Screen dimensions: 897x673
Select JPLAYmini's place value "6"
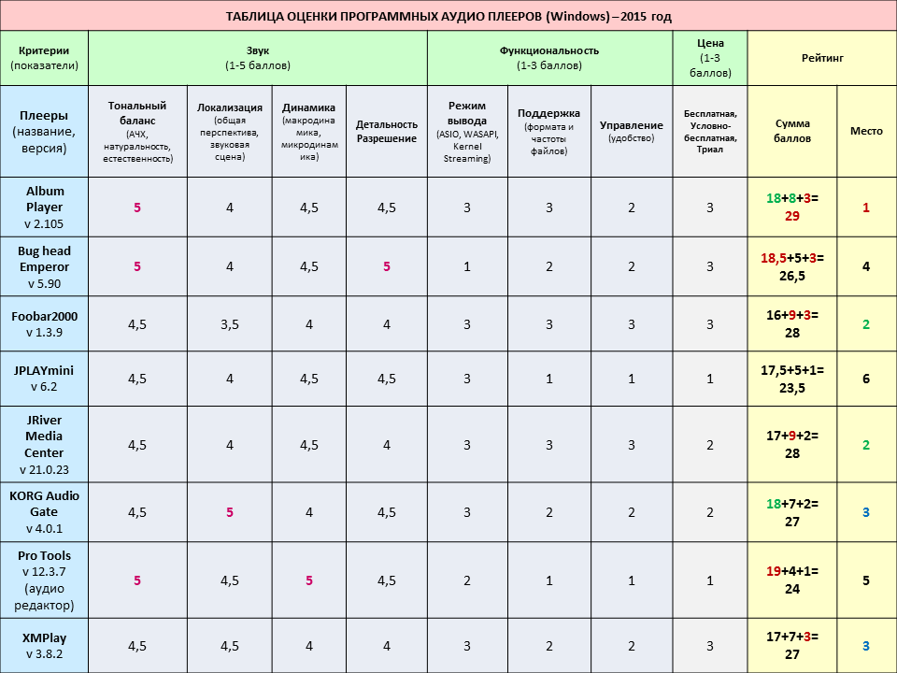point(866,379)
